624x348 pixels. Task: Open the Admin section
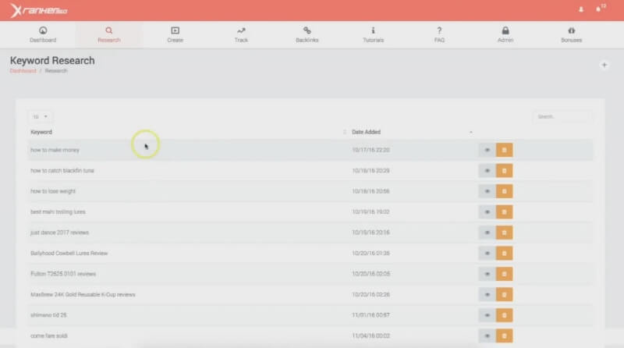pos(505,34)
